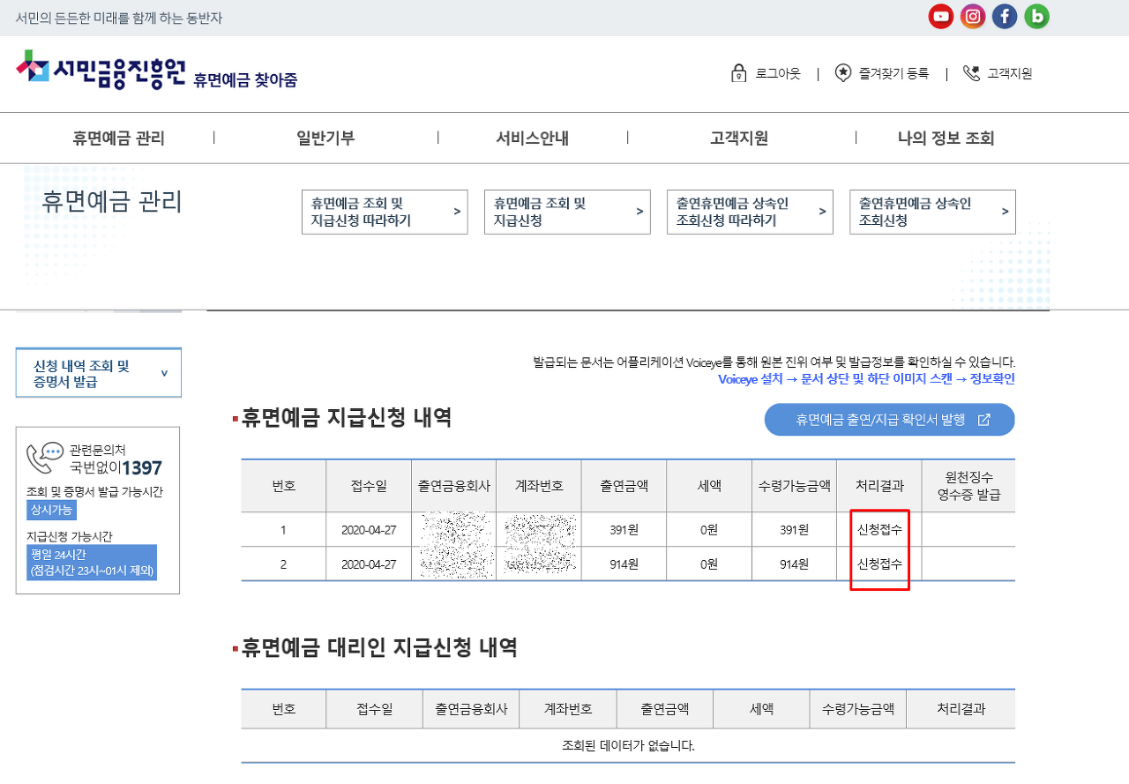Open the YouTube channel icon
Viewport: 1129px width, 784px height.
[940, 16]
